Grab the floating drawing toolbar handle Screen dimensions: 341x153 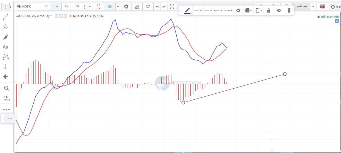180,10
